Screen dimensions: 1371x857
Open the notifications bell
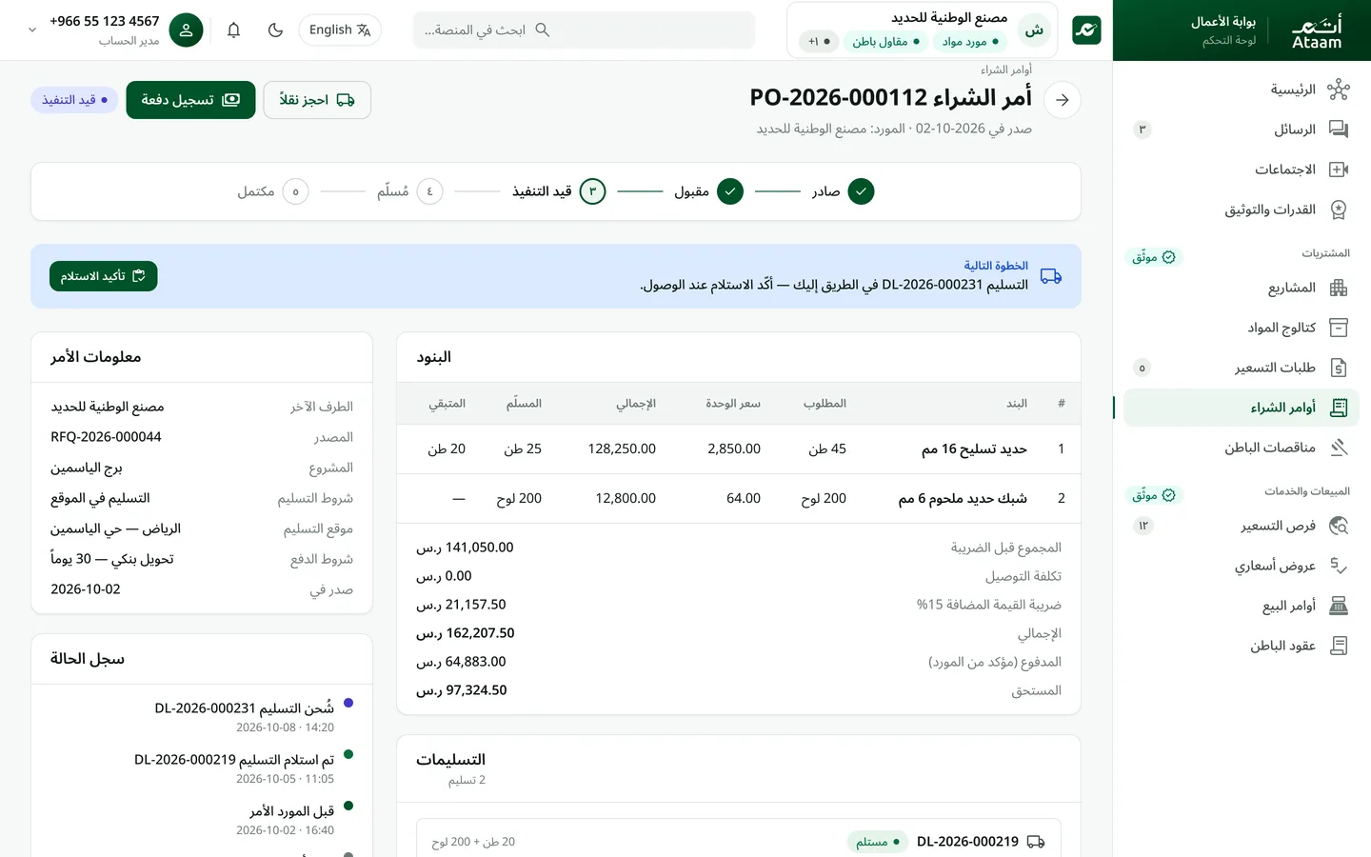tap(233, 30)
